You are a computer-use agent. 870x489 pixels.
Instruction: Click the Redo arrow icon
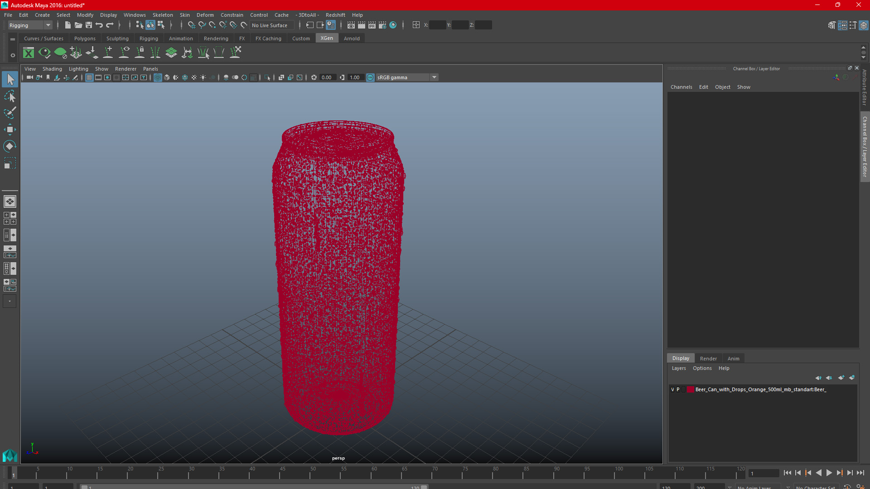coord(110,25)
